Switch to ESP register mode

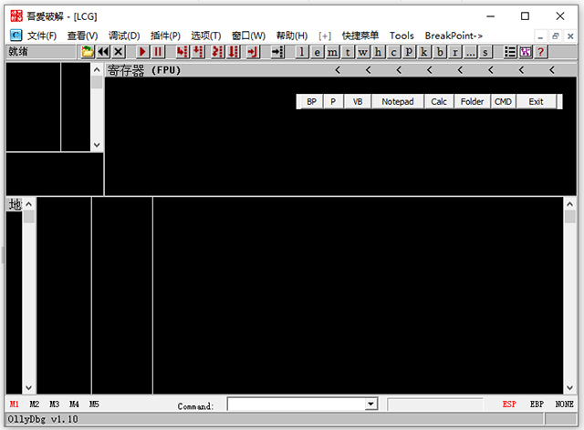click(509, 404)
